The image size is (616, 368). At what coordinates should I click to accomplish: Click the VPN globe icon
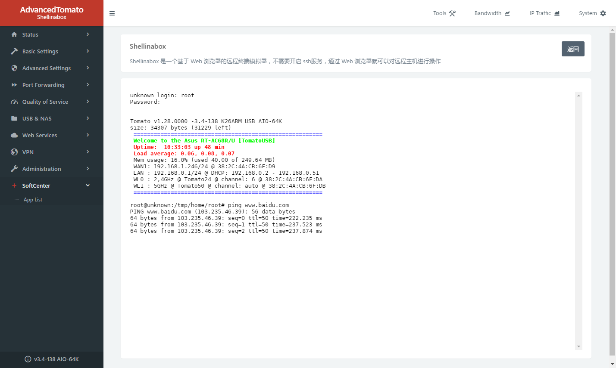(x=14, y=152)
